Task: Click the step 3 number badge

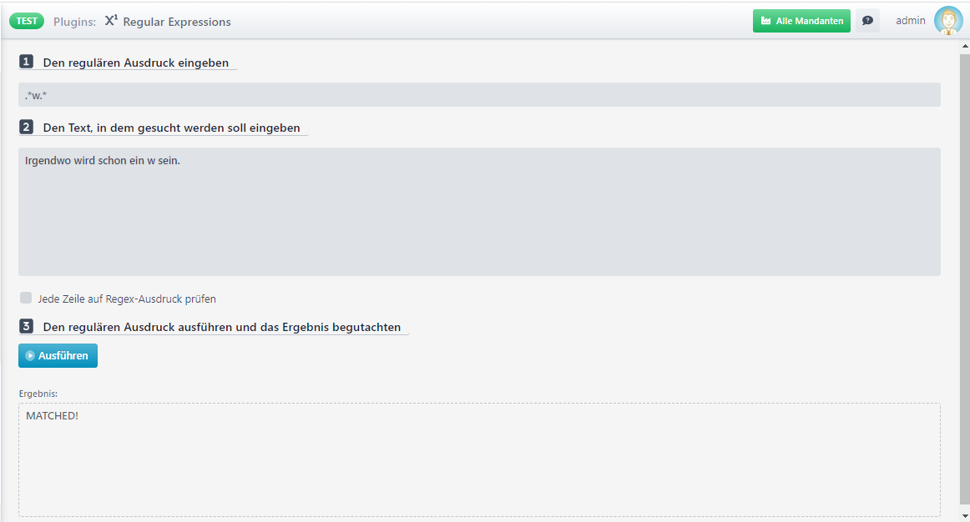Action: click(x=26, y=326)
